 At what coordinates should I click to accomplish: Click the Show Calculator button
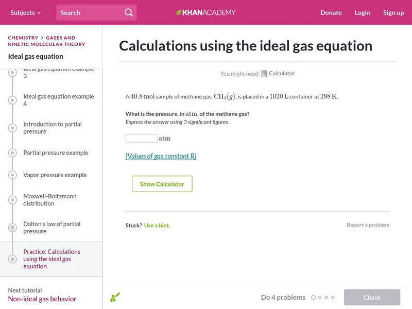tap(162, 184)
